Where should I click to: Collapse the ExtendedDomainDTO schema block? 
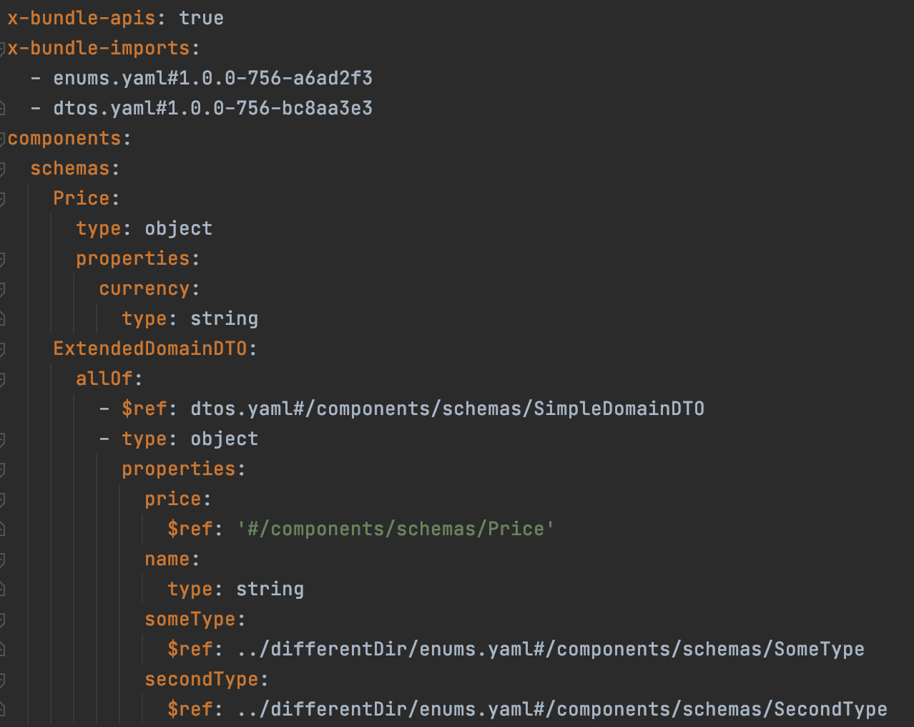[x=3, y=349]
